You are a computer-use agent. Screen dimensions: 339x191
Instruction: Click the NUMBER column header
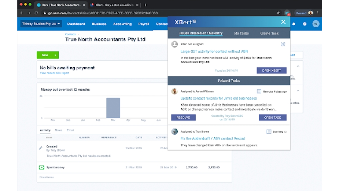pos(84,138)
